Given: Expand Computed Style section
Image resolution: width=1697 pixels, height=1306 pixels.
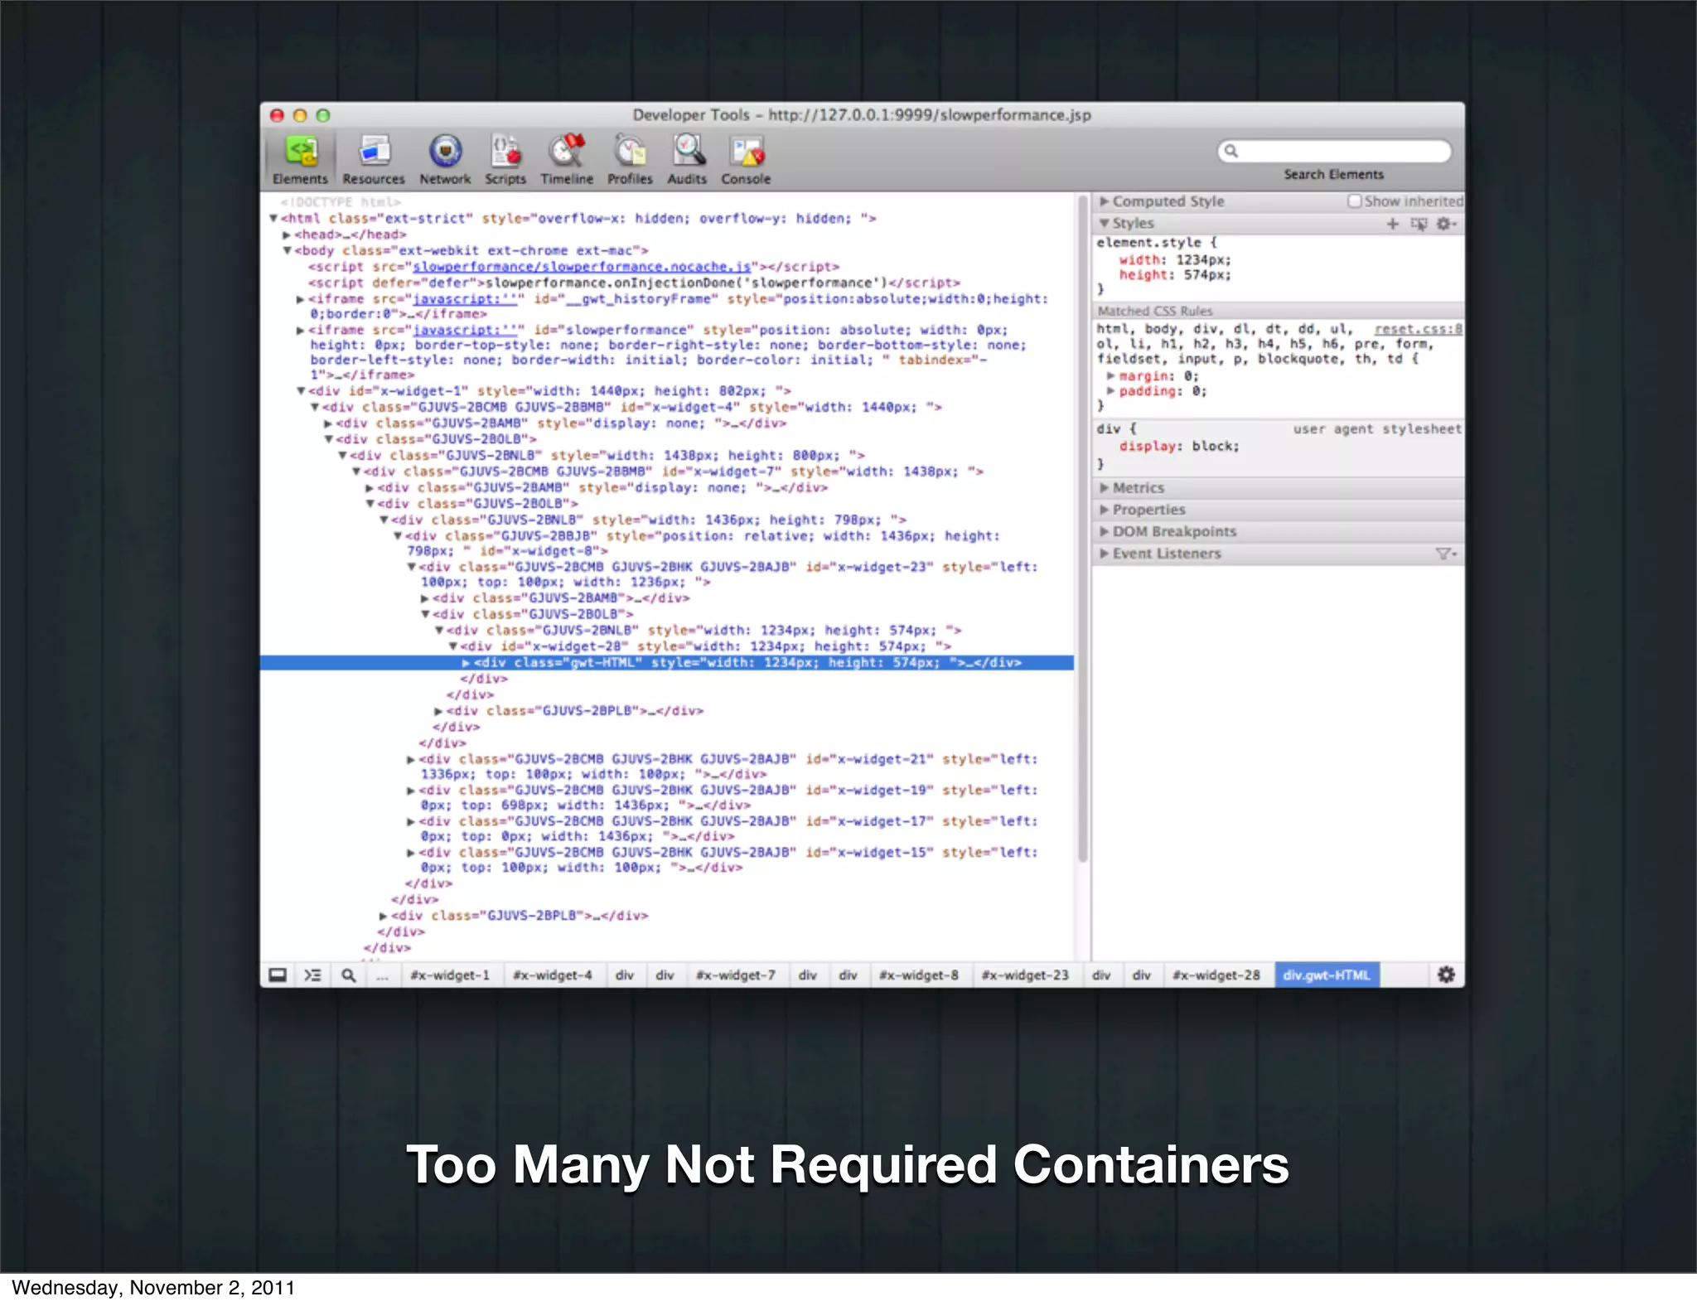Looking at the screenshot, I should [1105, 201].
